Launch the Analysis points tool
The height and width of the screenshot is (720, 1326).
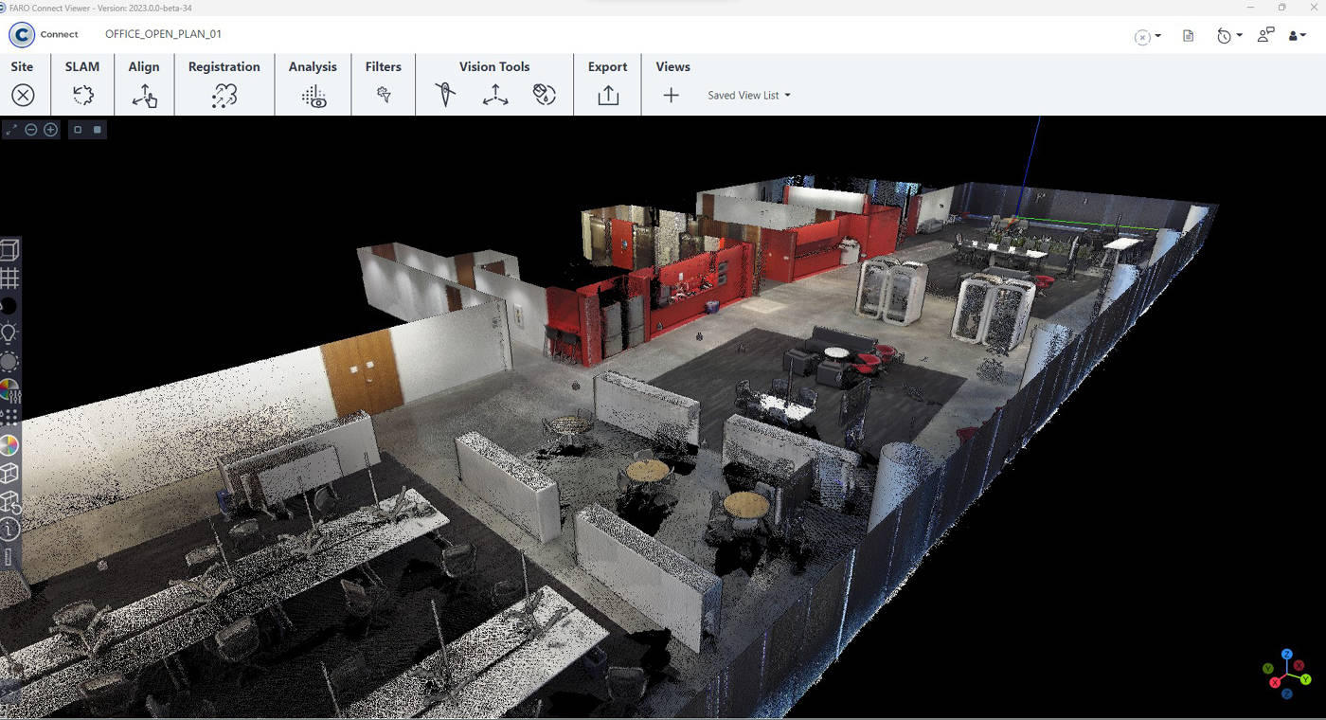[x=313, y=95]
